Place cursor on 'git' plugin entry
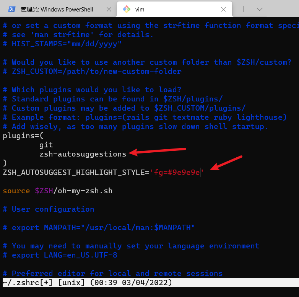The height and width of the screenshot is (297, 299). point(46,145)
